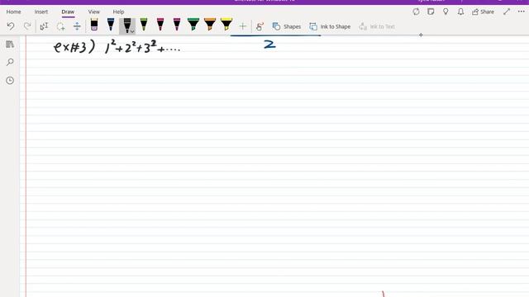Viewport: 529px width, 297px height.
Task: Choose the red pen
Action: (x=160, y=25)
